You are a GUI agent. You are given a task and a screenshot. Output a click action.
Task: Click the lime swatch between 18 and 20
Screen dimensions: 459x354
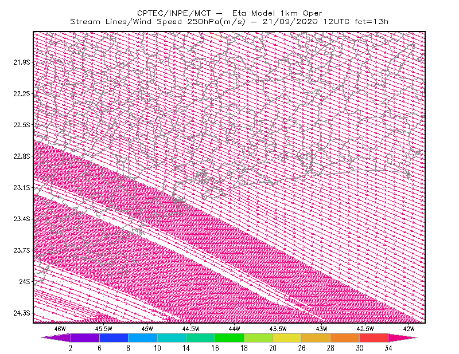click(x=259, y=337)
